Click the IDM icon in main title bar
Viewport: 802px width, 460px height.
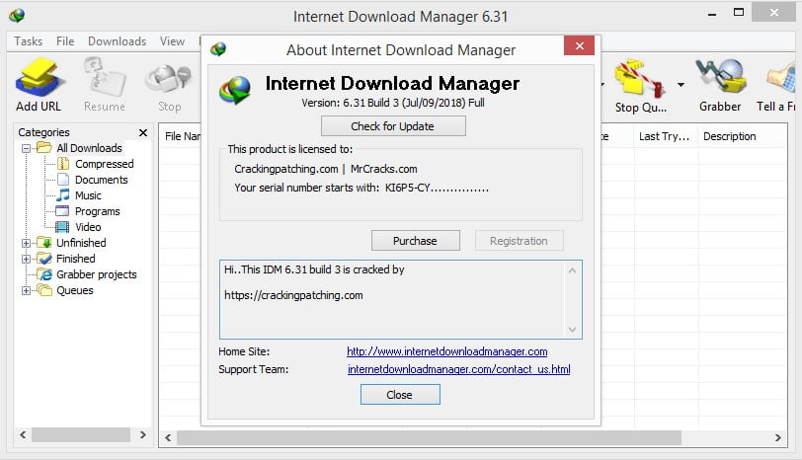pyautogui.click(x=17, y=16)
